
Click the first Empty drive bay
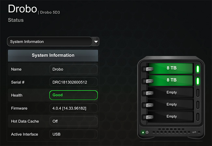tap(170, 92)
